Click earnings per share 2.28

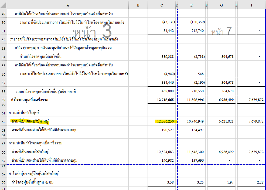point(251,182)
